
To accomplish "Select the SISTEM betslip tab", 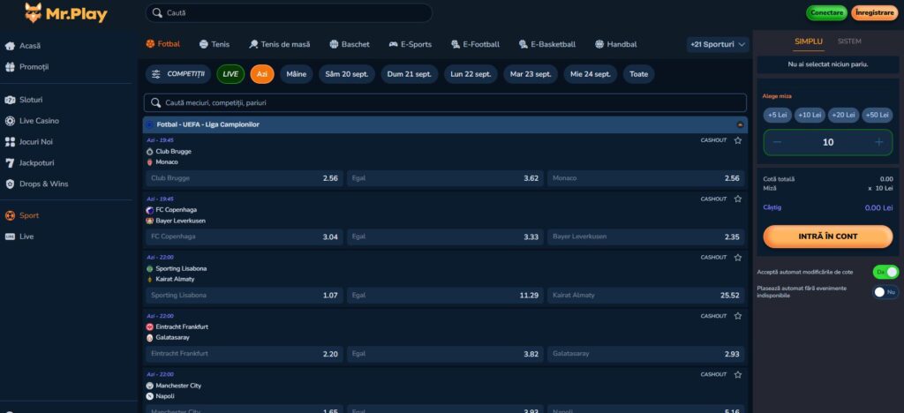I will tap(849, 41).
